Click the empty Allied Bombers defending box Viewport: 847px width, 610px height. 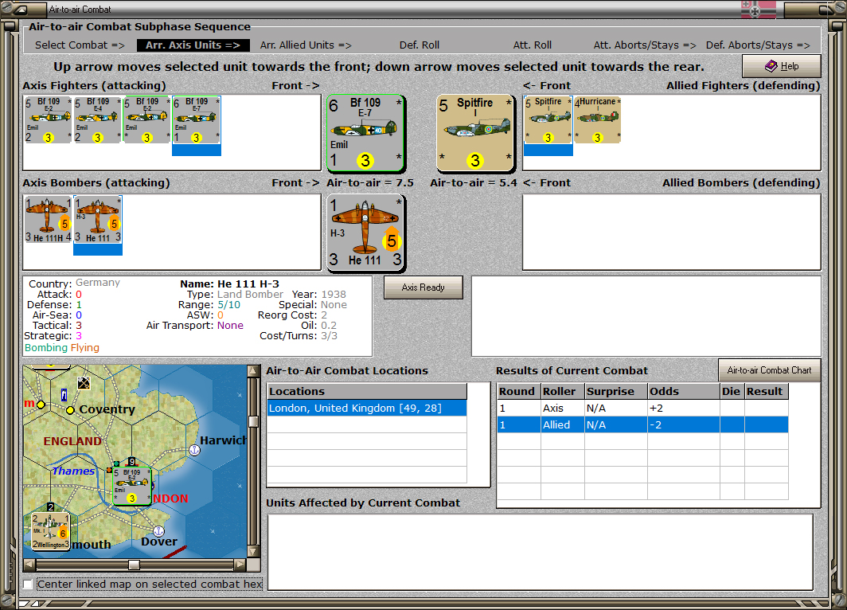tap(671, 232)
